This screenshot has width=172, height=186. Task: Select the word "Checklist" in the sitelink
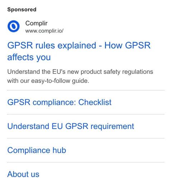pos(95,102)
